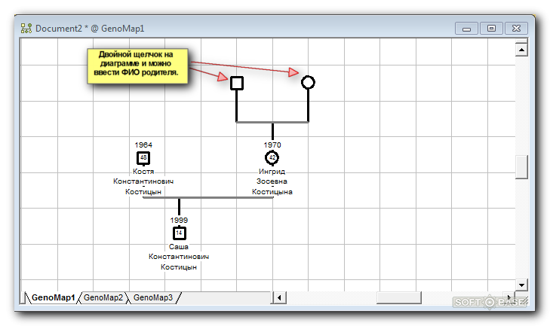Select the Саша Константинович Костицын name label
This screenshot has height=326, width=550.
click(179, 257)
